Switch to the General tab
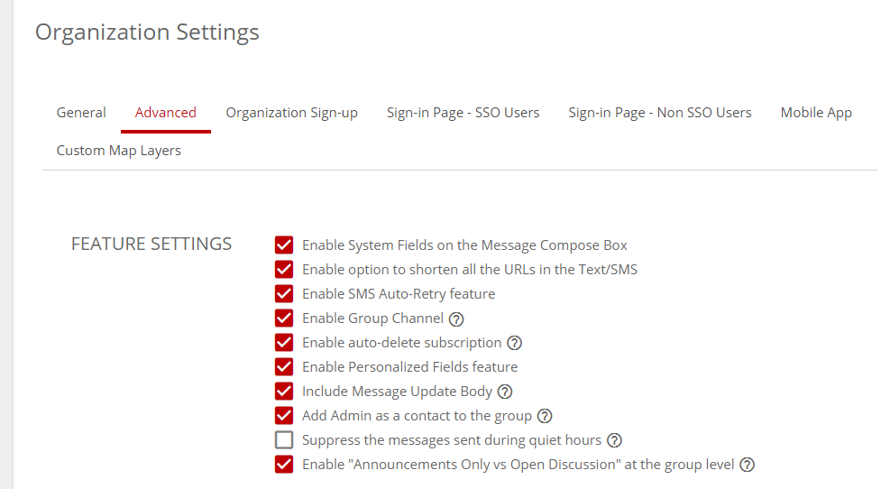 pyautogui.click(x=81, y=113)
